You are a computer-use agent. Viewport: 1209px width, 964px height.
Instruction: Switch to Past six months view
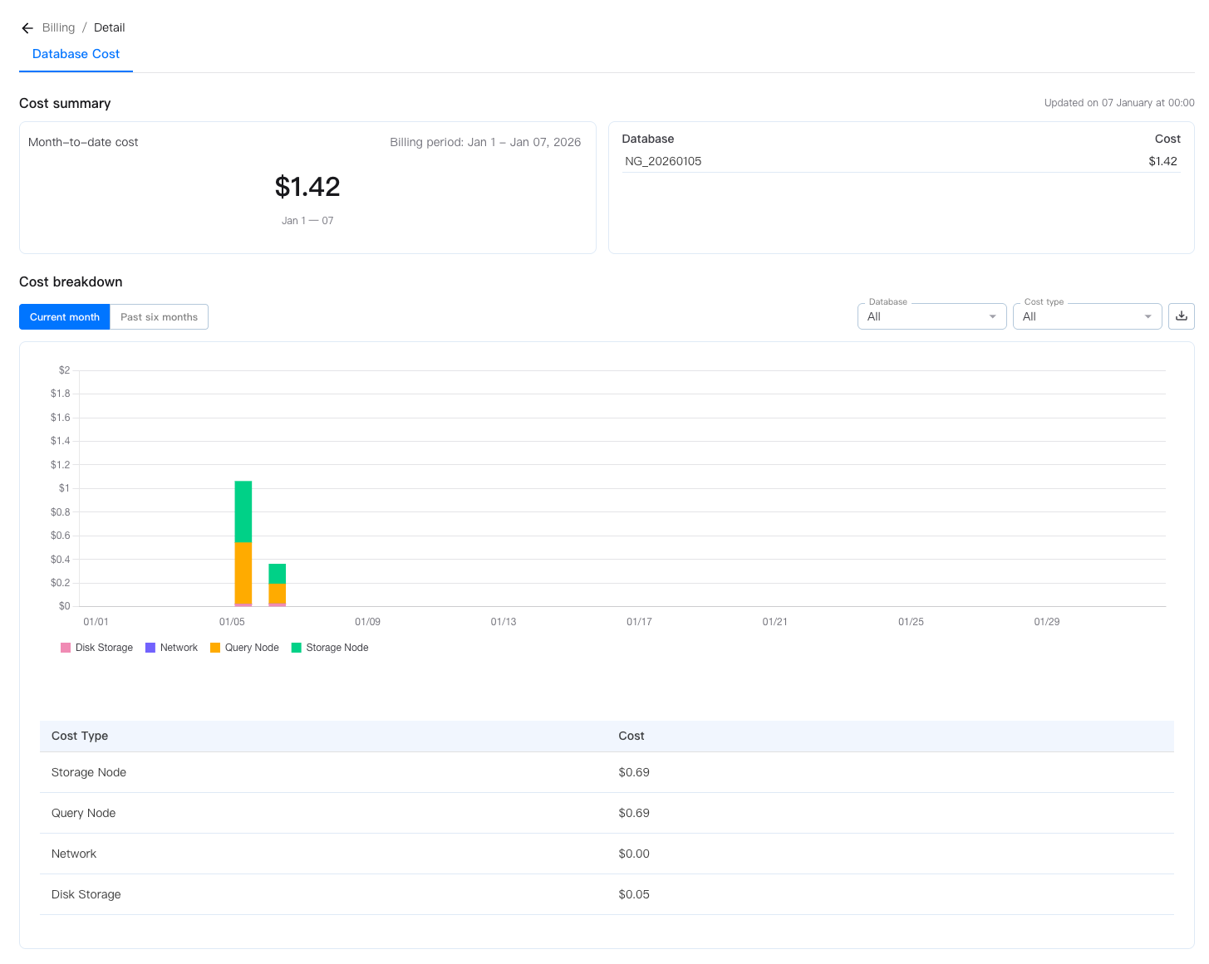[x=159, y=317]
